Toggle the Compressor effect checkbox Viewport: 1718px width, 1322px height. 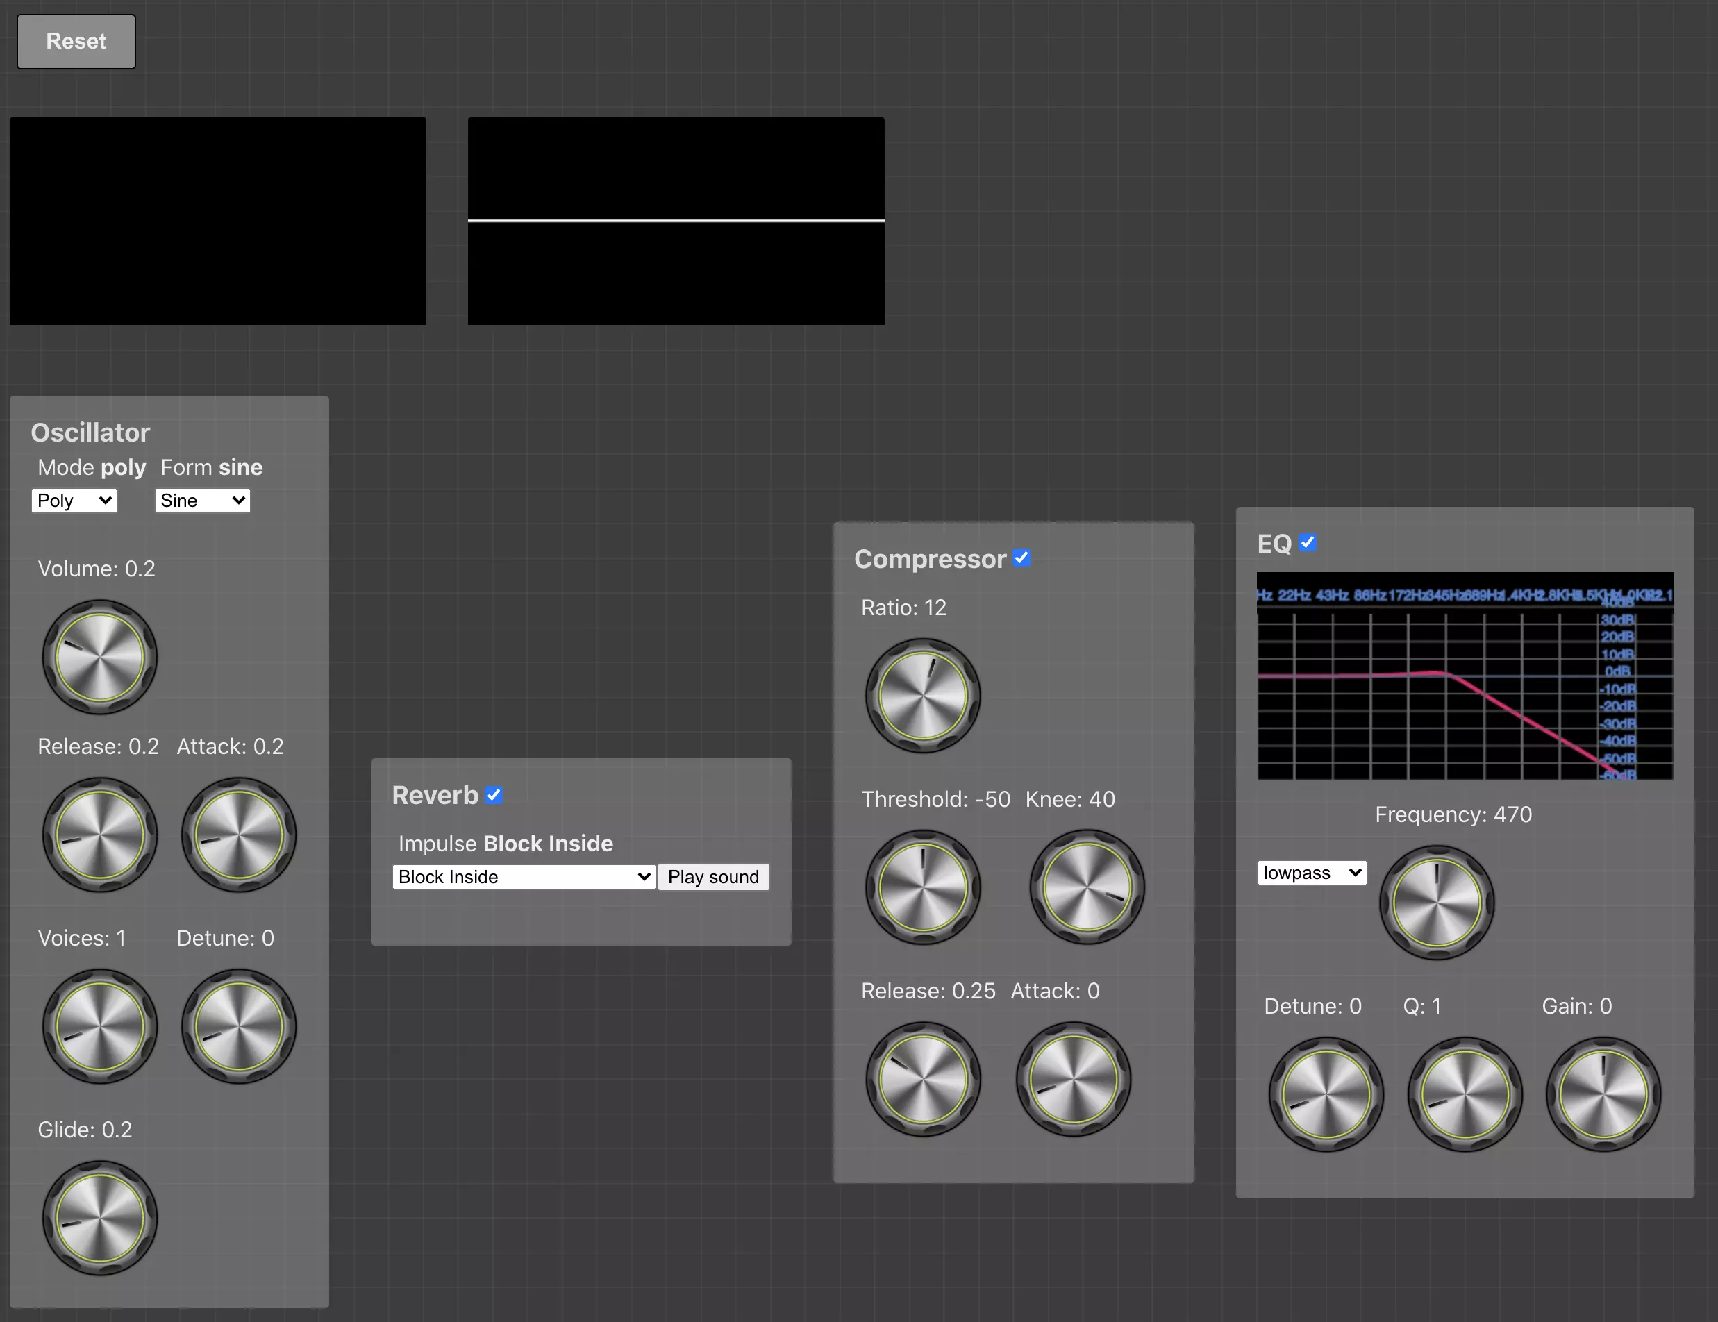[1021, 558]
